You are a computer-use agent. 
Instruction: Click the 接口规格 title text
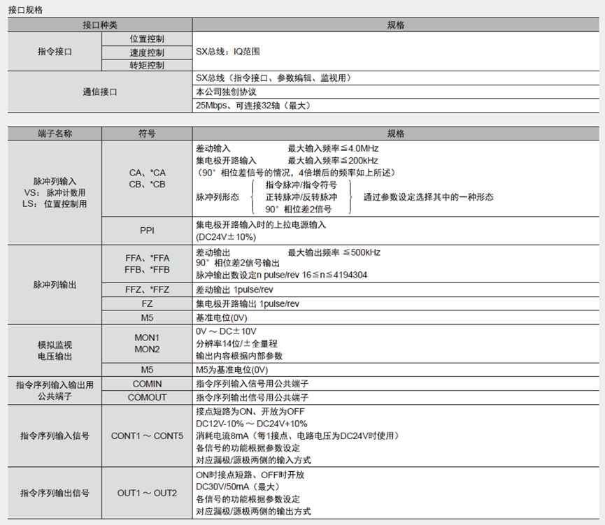pyautogui.click(x=24, y=11)
